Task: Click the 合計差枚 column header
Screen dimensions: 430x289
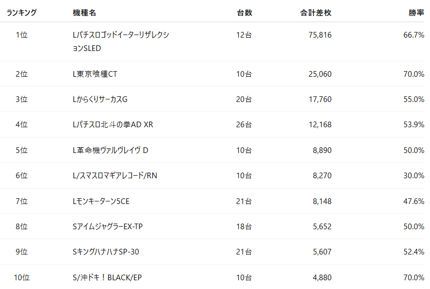Action: [x=316, y=12]
